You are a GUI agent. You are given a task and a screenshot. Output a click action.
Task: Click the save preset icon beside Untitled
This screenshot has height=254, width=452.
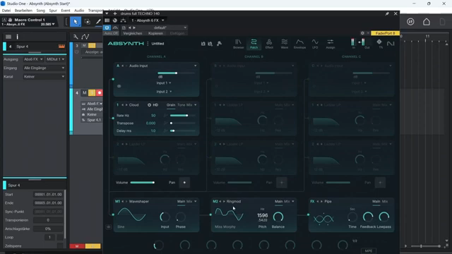(x=203, y=44)
